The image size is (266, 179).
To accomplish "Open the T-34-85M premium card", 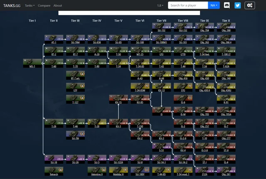I will click(x=140, y=87).
